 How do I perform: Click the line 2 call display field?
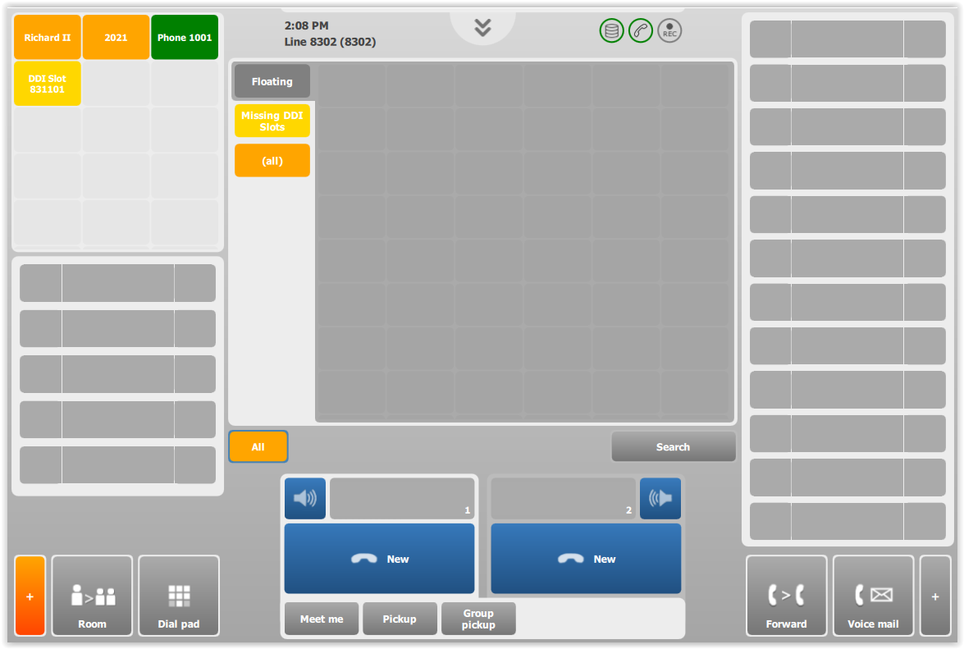563,498
